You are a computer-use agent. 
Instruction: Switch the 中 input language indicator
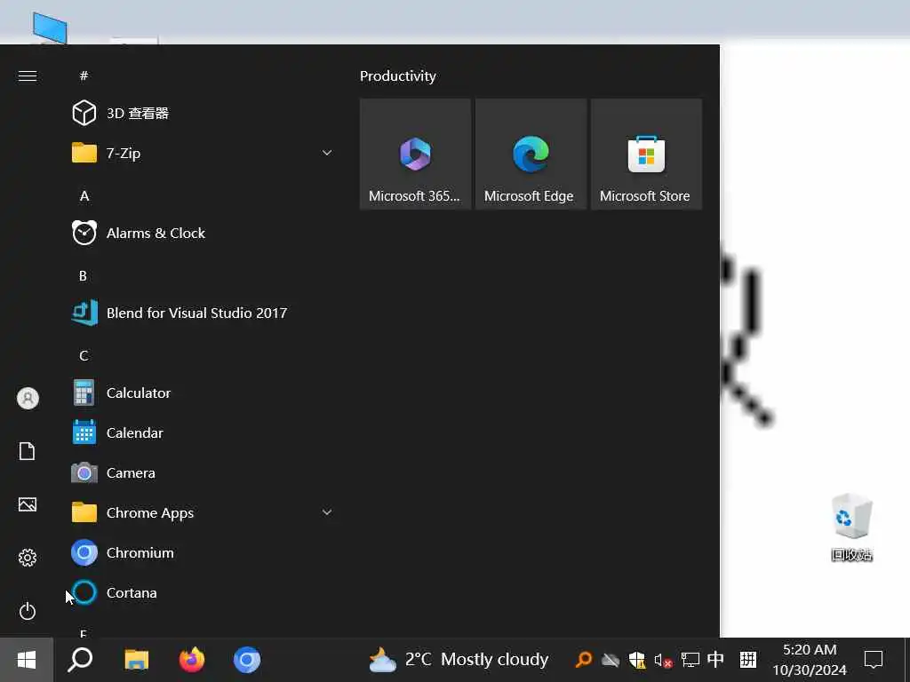[715, 660]
